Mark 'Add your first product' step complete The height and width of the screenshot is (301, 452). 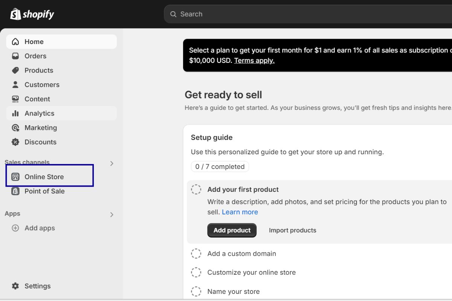coord(196,189)
